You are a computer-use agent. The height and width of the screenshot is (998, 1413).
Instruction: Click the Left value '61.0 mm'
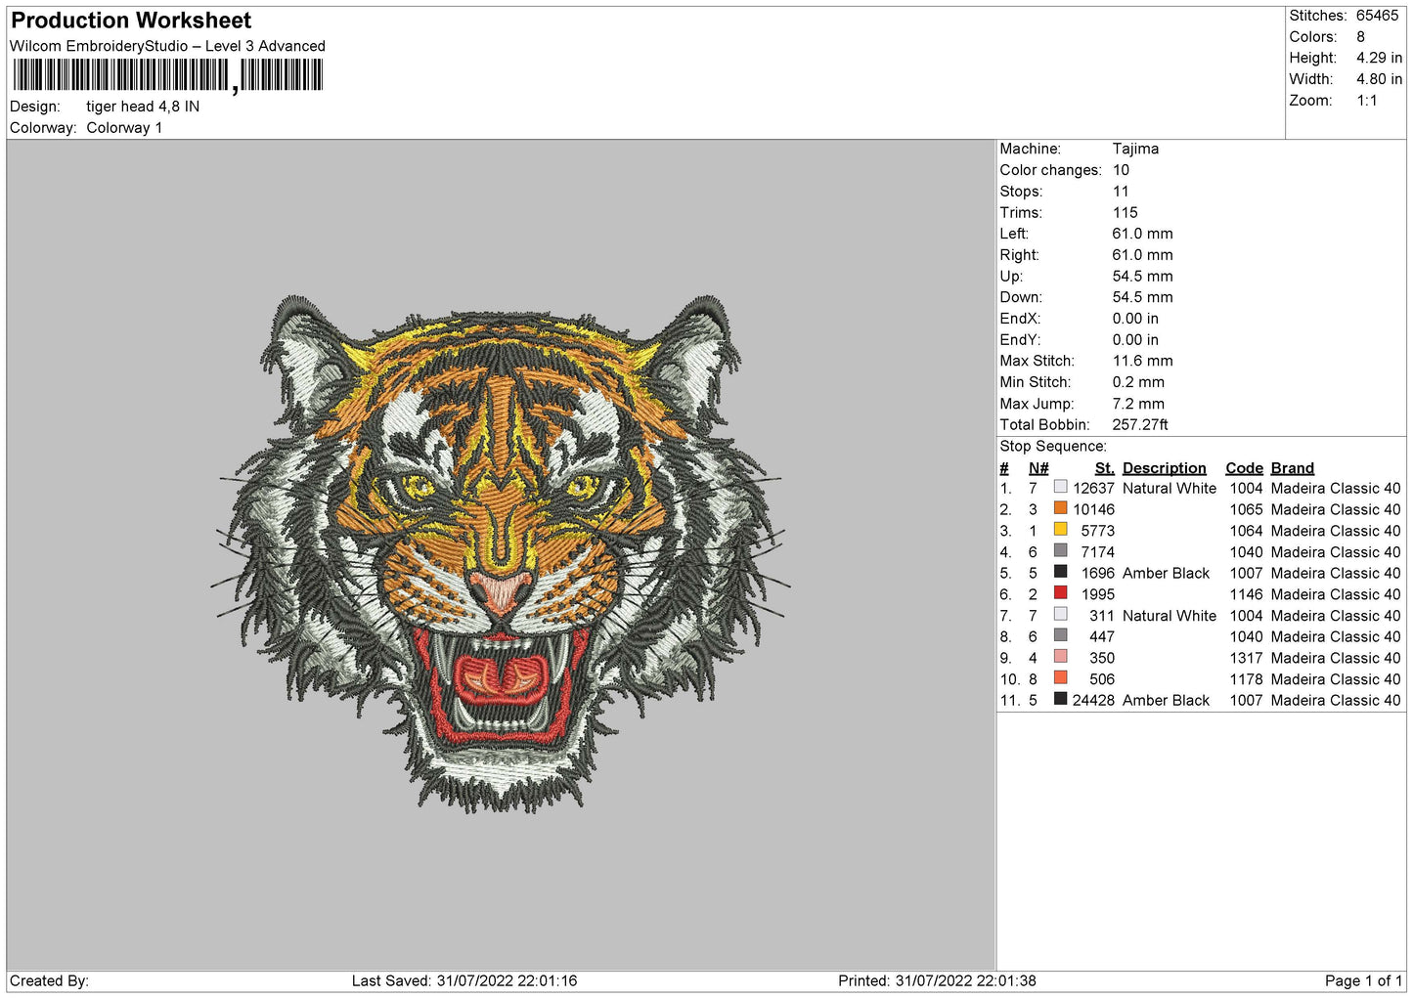(x=1142, y=234)
